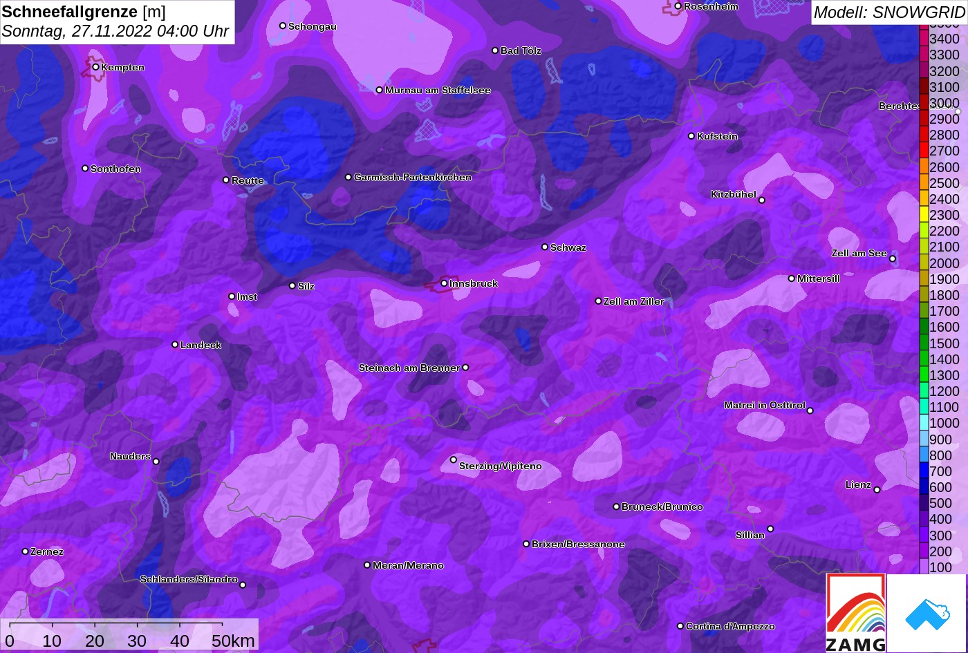Click the 100 m legend color swatch

pyautogui.click(x=924, y=567)
